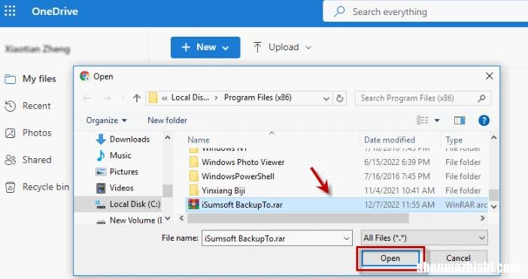This screenshot has height=279, width=528.
Task: Open the view options dropdown arrow
Action: (x=437, y=121)
